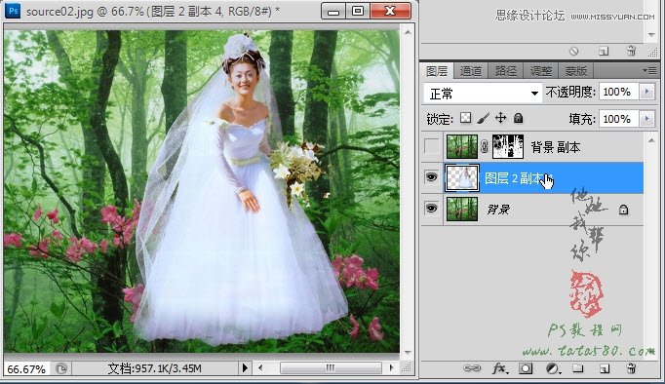Click the canvas vertical scrollbar down arrow
The height and width of the screenshot is (384, 665).
click(408, 353)
